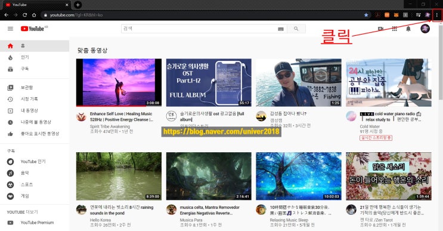Open the account avatar menu

(x=425, y=29)
